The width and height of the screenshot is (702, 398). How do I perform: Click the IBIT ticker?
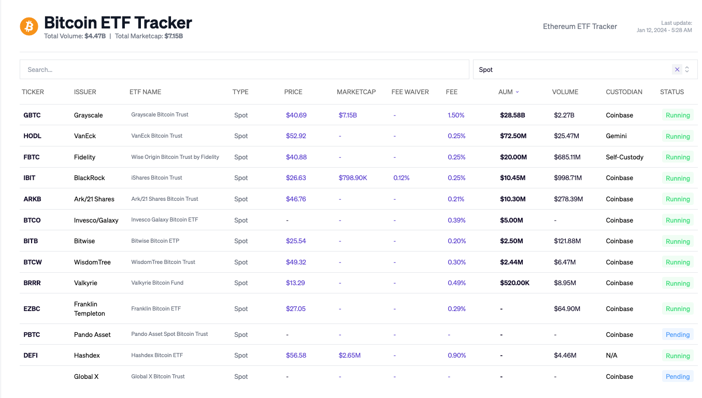(30, 178)
